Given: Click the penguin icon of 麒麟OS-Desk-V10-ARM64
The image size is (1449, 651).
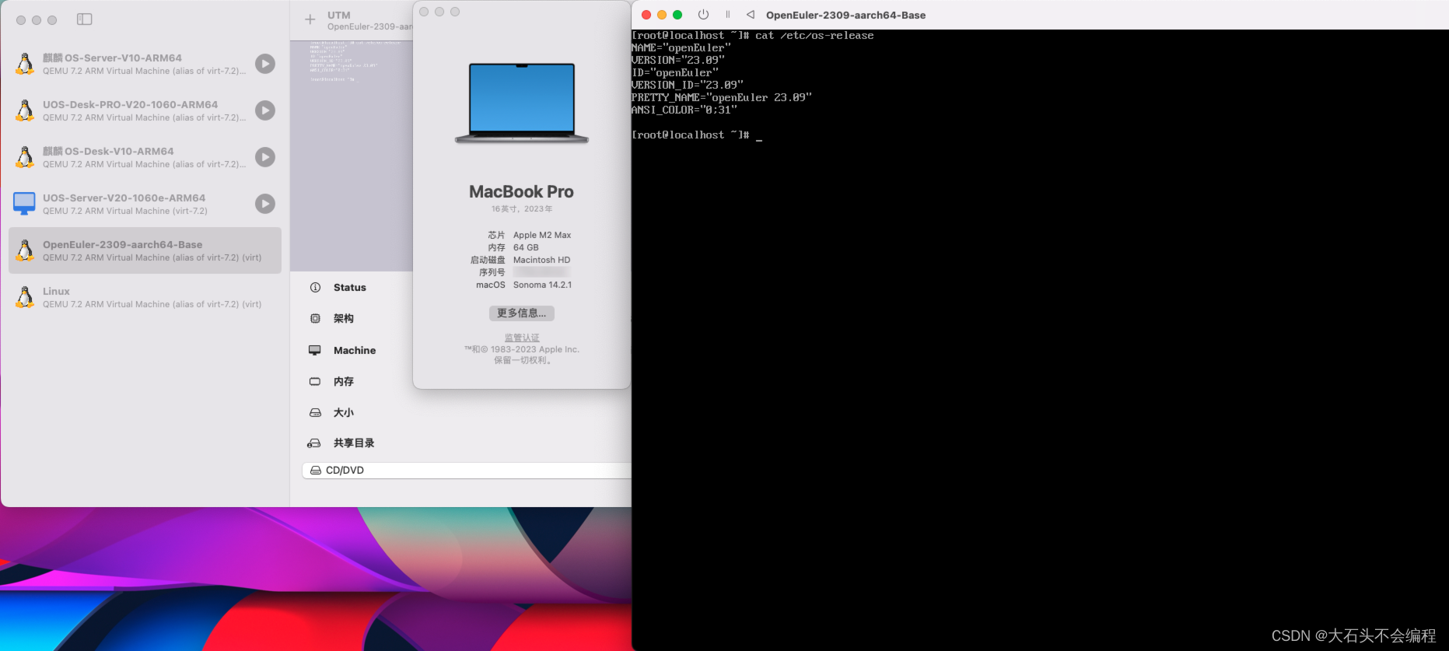Looking at the screenshot, I should coord(25,157).
